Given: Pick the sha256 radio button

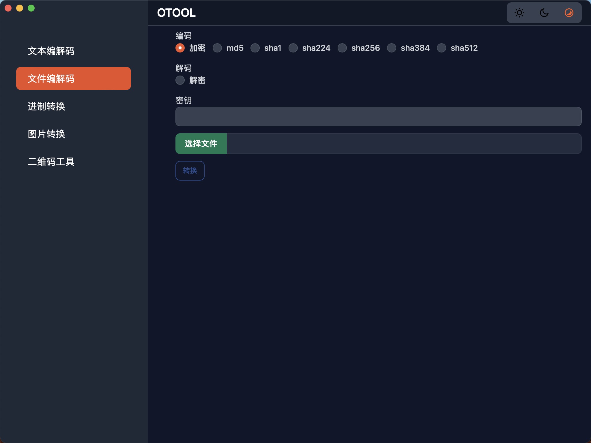Looking at the screenshot, I should (x=342, y=48).
